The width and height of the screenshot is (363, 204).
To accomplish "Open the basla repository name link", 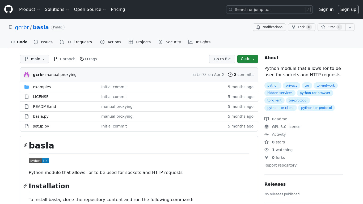I will [x=41, y=27].
